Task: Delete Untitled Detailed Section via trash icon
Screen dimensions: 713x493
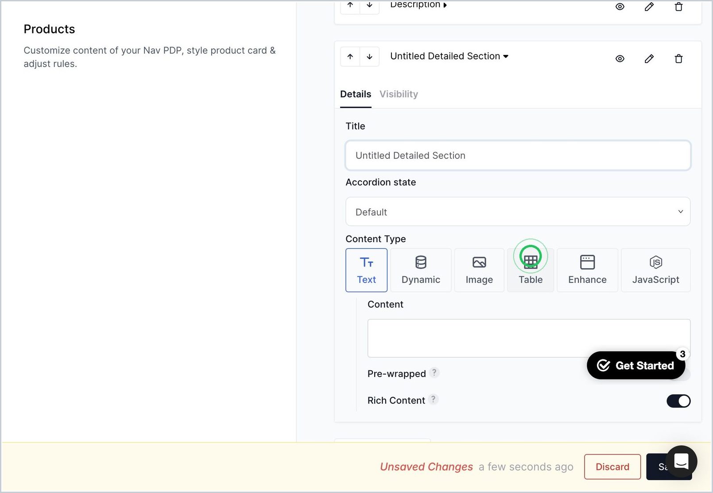Action: pos(678,58)
